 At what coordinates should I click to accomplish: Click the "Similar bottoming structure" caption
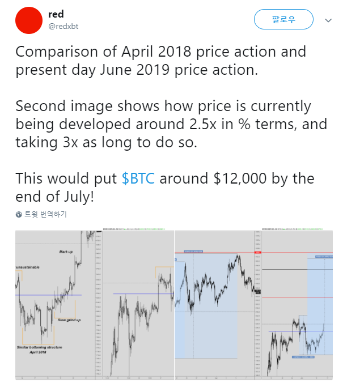coord(40,347)
